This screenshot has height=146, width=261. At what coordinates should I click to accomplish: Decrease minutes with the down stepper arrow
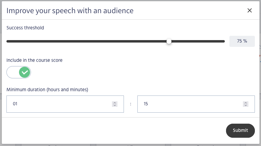(x=245, y=106)
